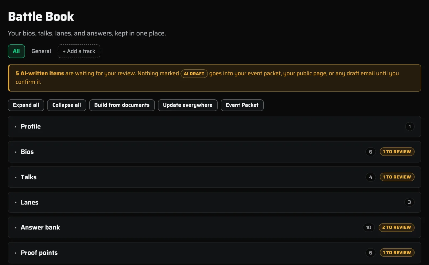Image resolution: width=429 pixels, height=265 pixels.
Task: Click the Expand all button
Action: point(26,105)
